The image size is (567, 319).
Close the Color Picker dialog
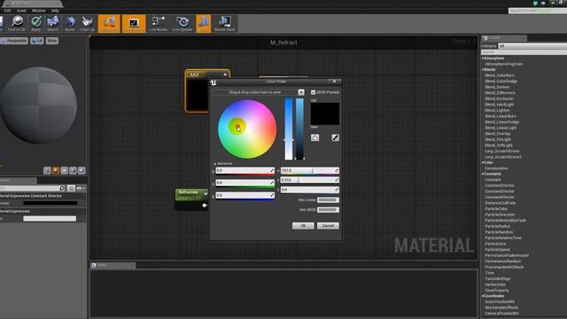point(335,82)
